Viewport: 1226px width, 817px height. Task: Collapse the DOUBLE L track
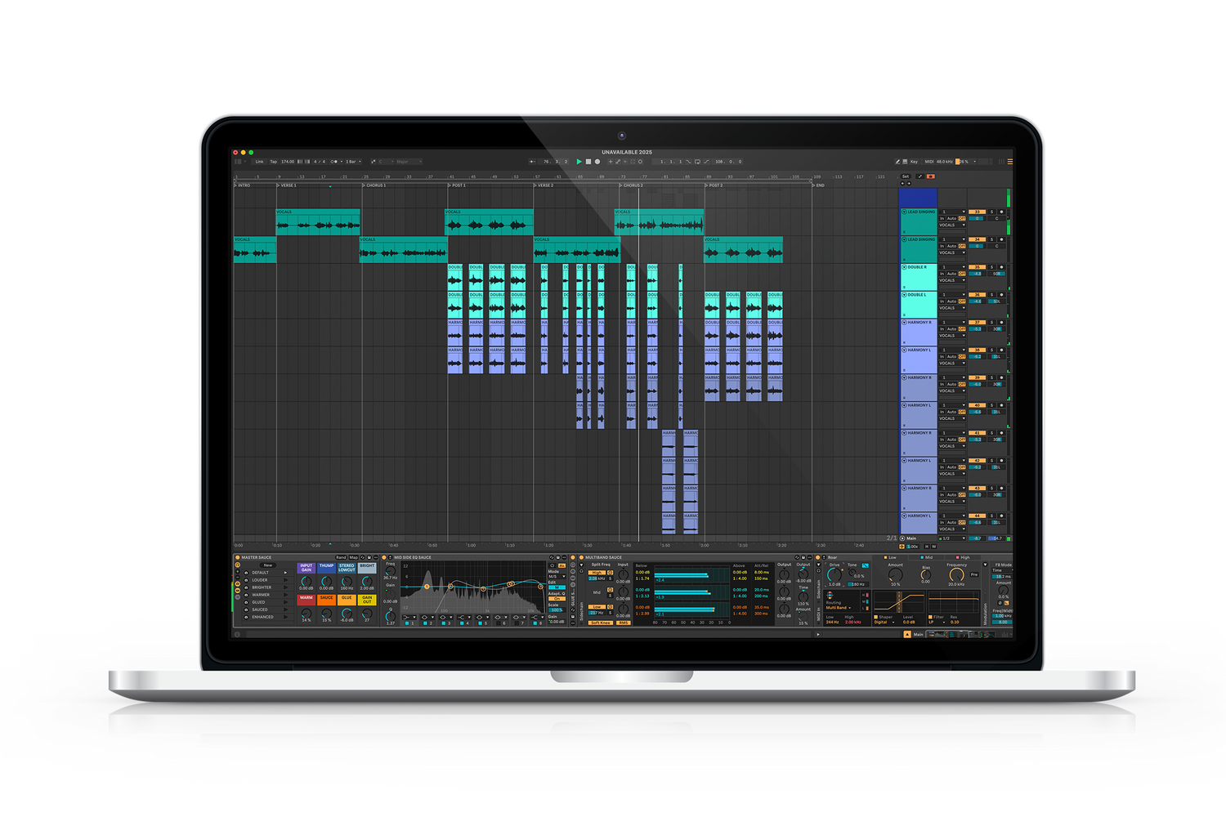tap(904, 295)
